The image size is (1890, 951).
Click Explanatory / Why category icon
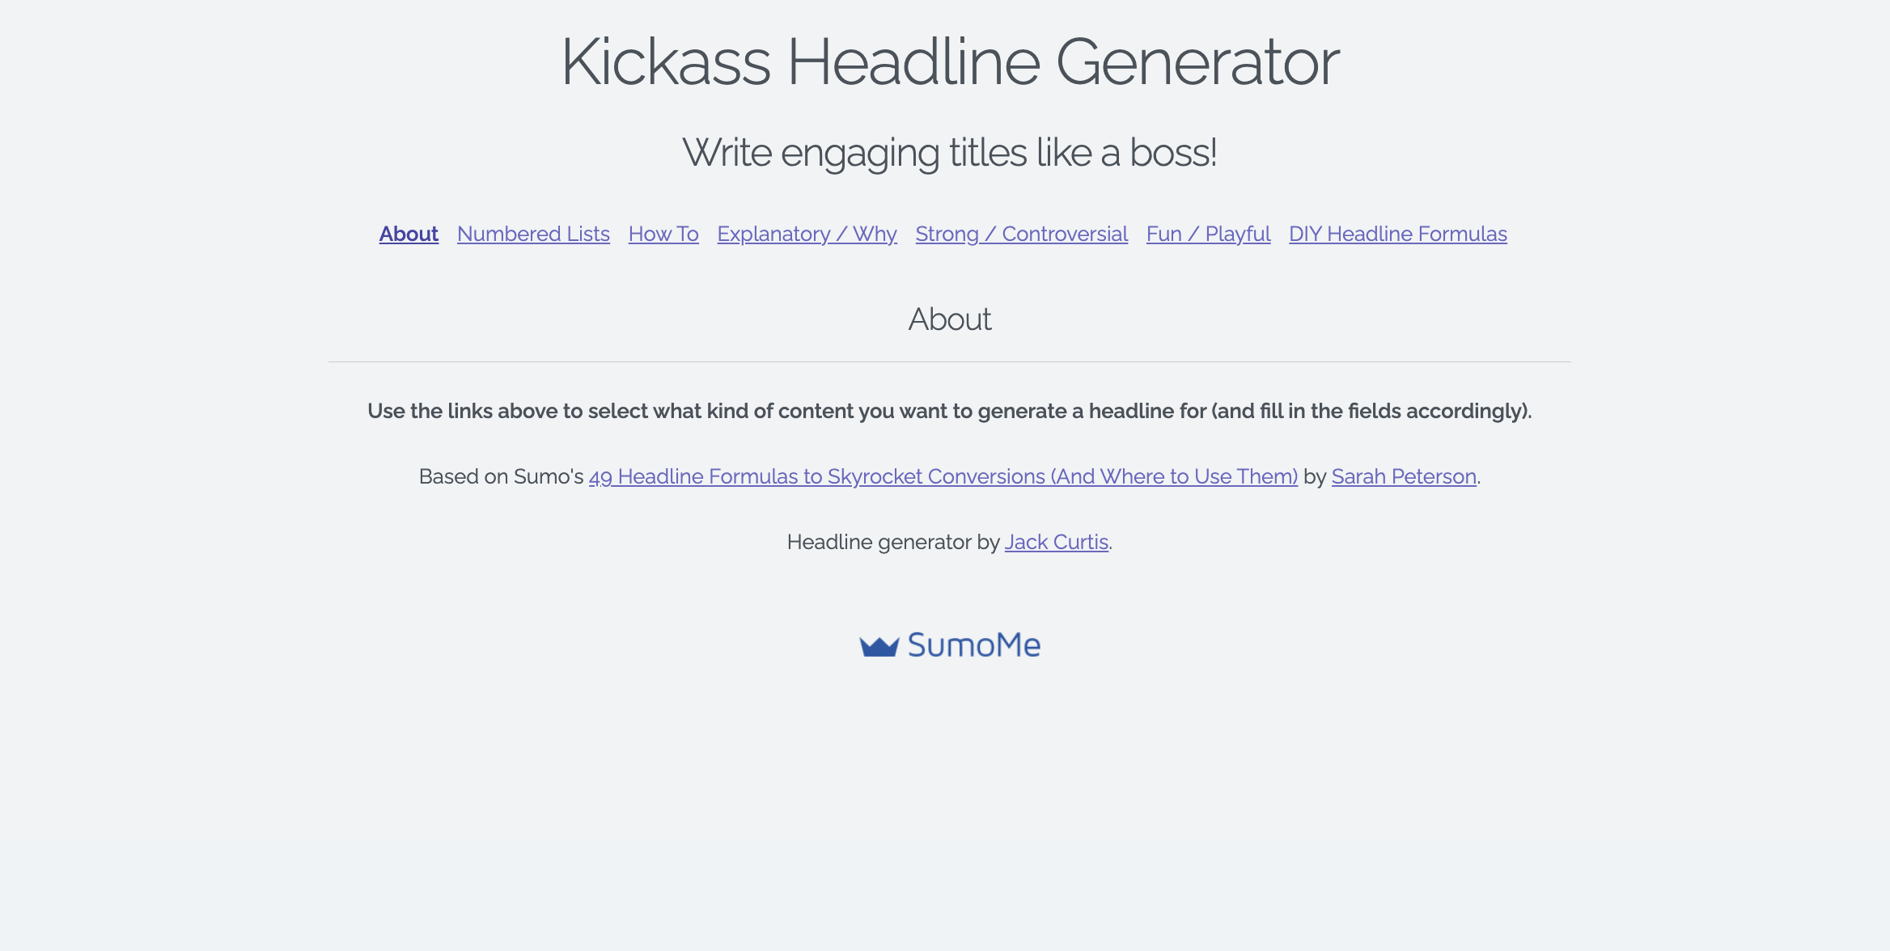[x=807, y=235]
